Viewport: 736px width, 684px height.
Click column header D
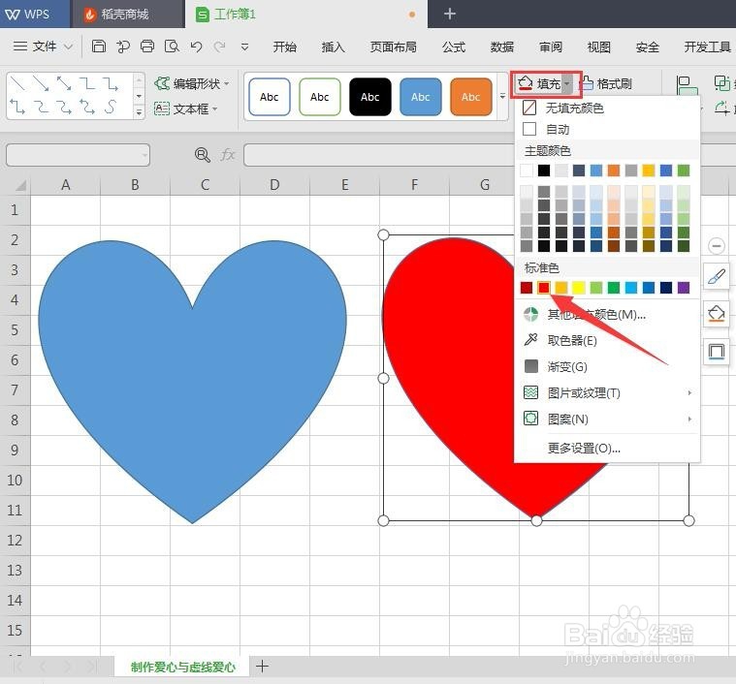(274, 185)
